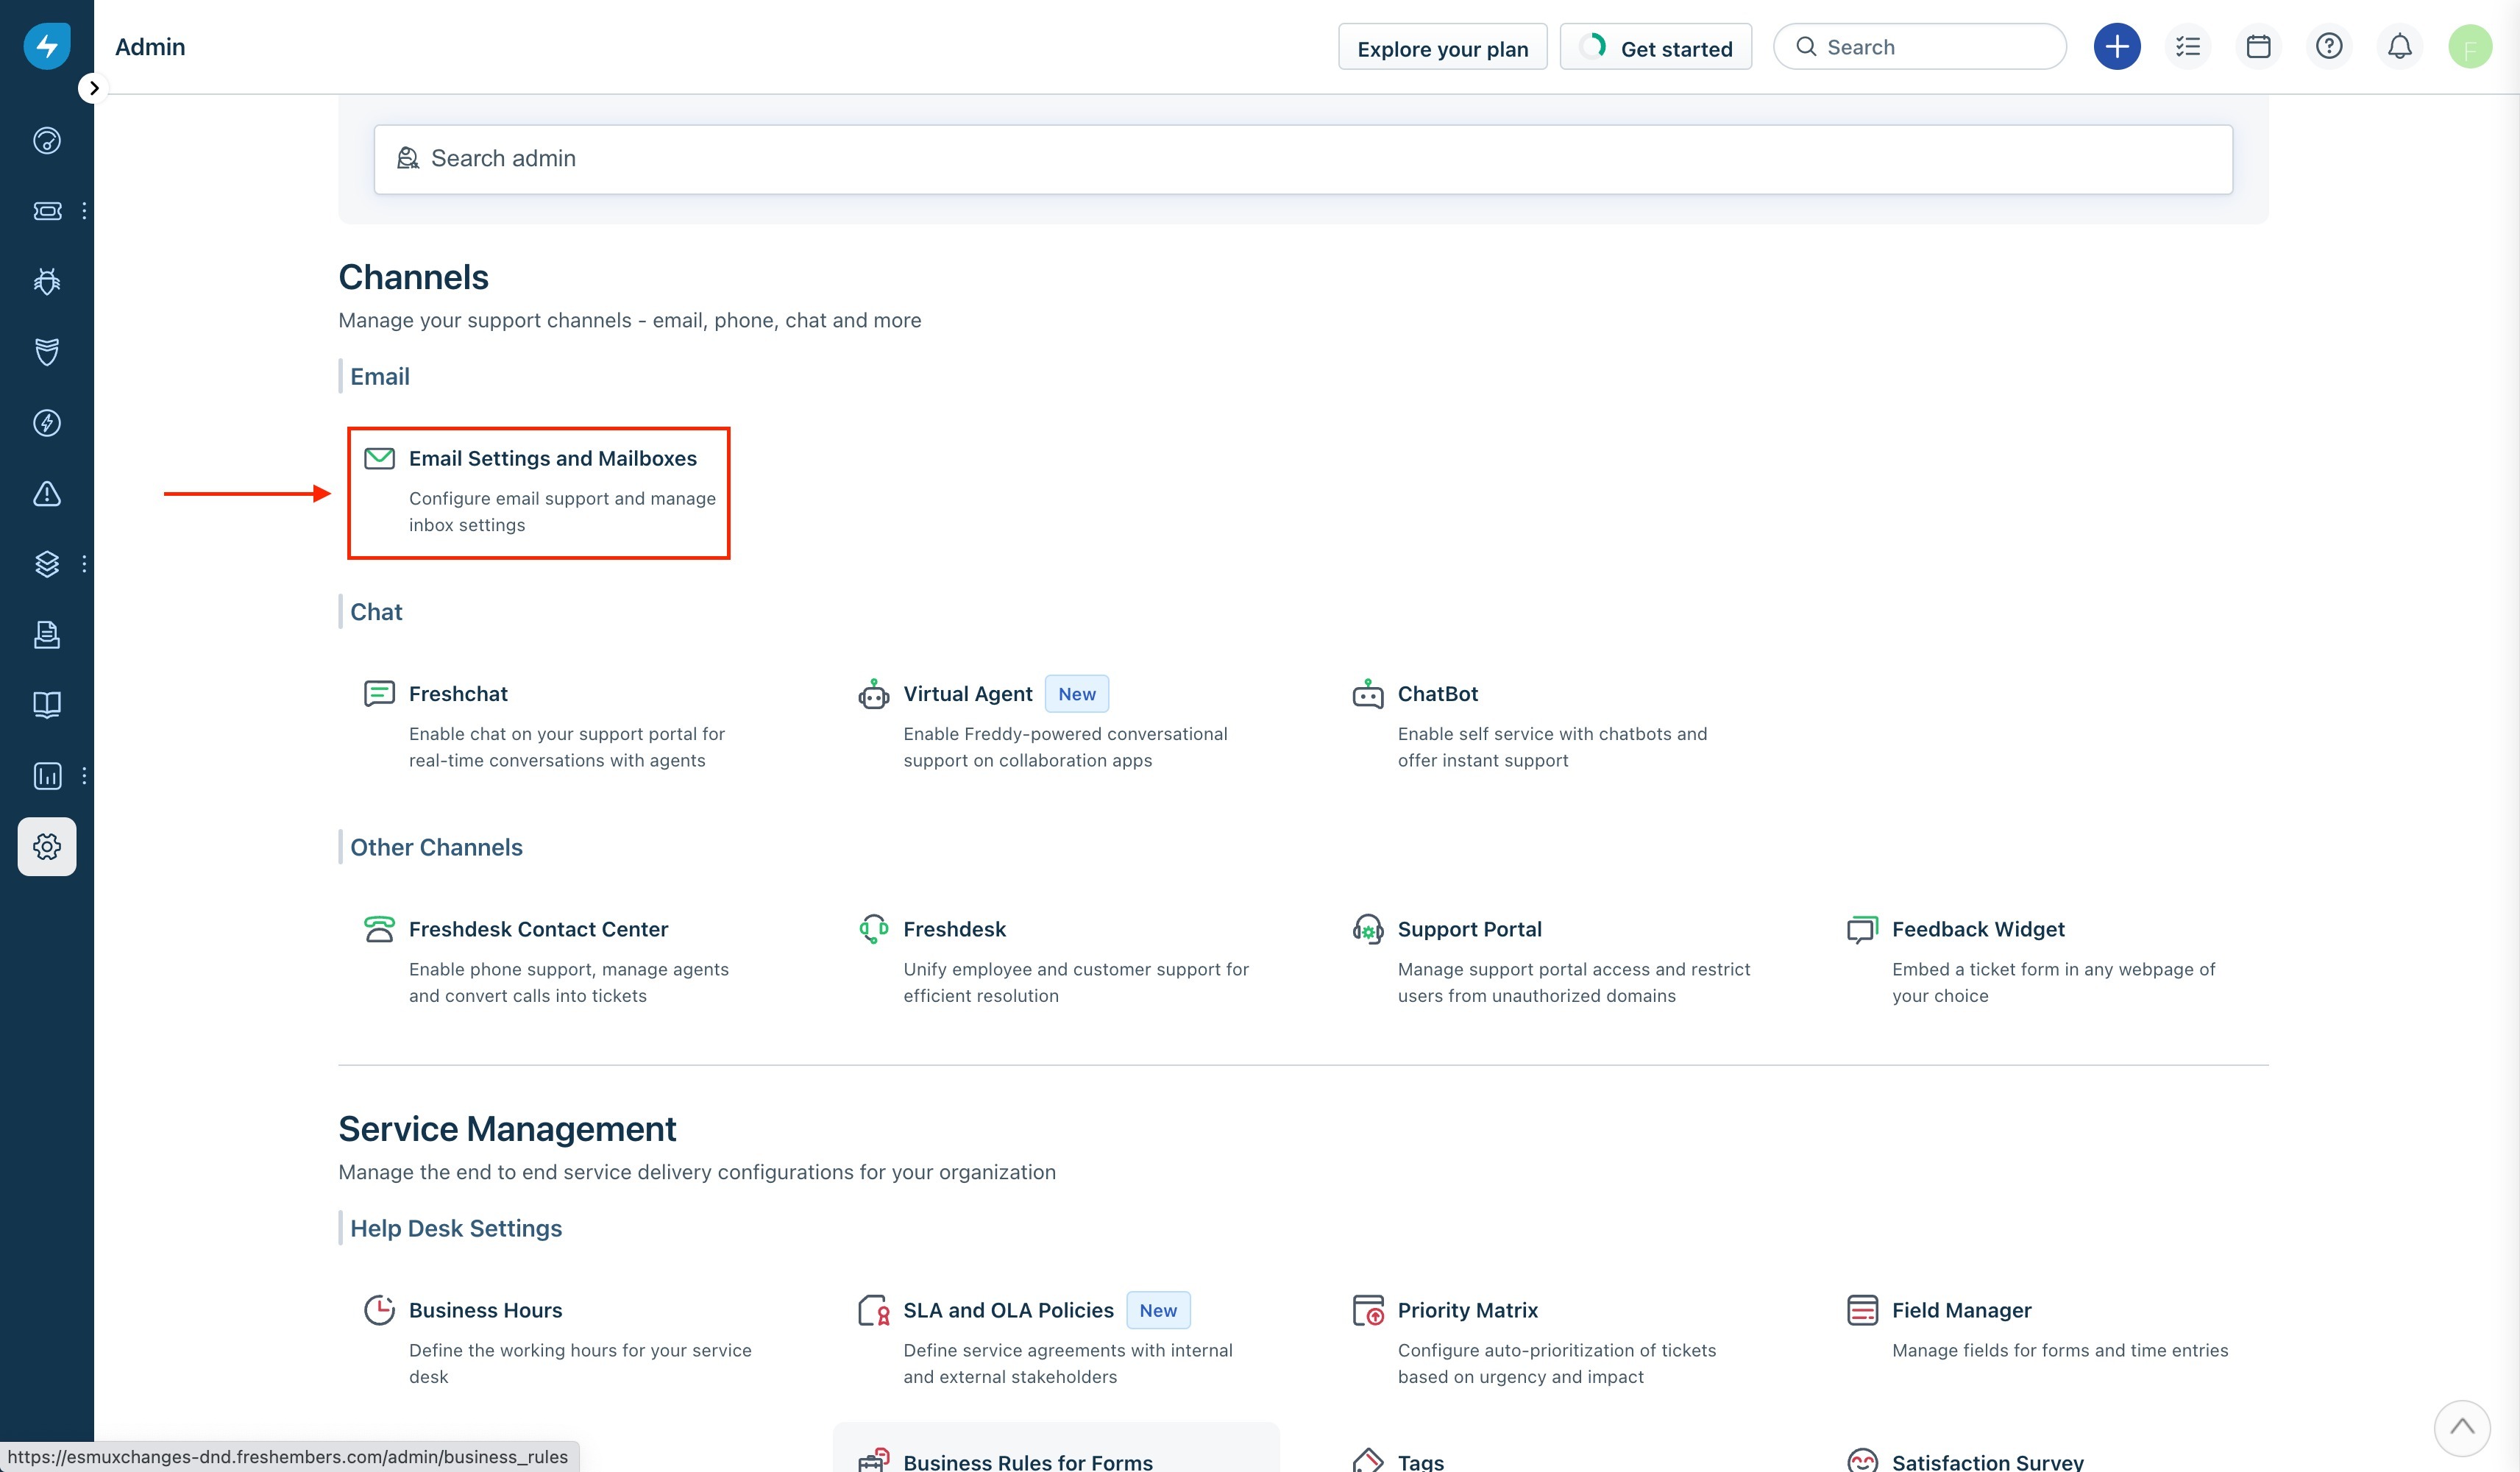Open the Freshdesk channel link
The image size is (2520, 1472).
point(954,930)
